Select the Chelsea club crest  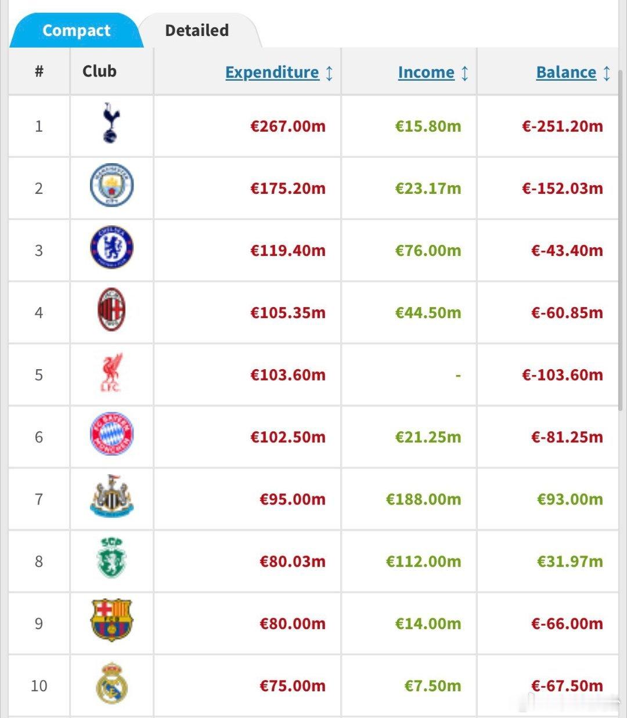[111, 247]
